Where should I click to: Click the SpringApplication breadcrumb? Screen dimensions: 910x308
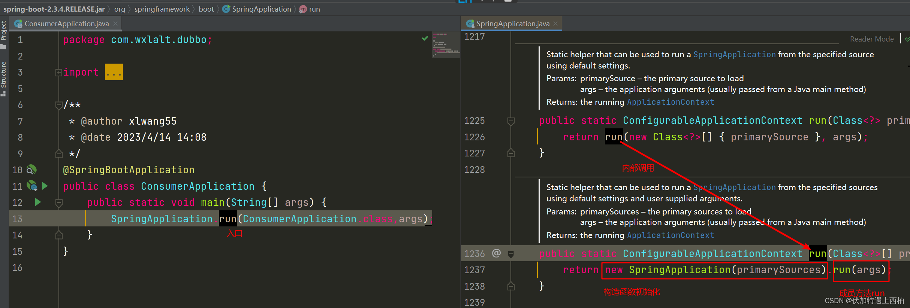(257, 9)
